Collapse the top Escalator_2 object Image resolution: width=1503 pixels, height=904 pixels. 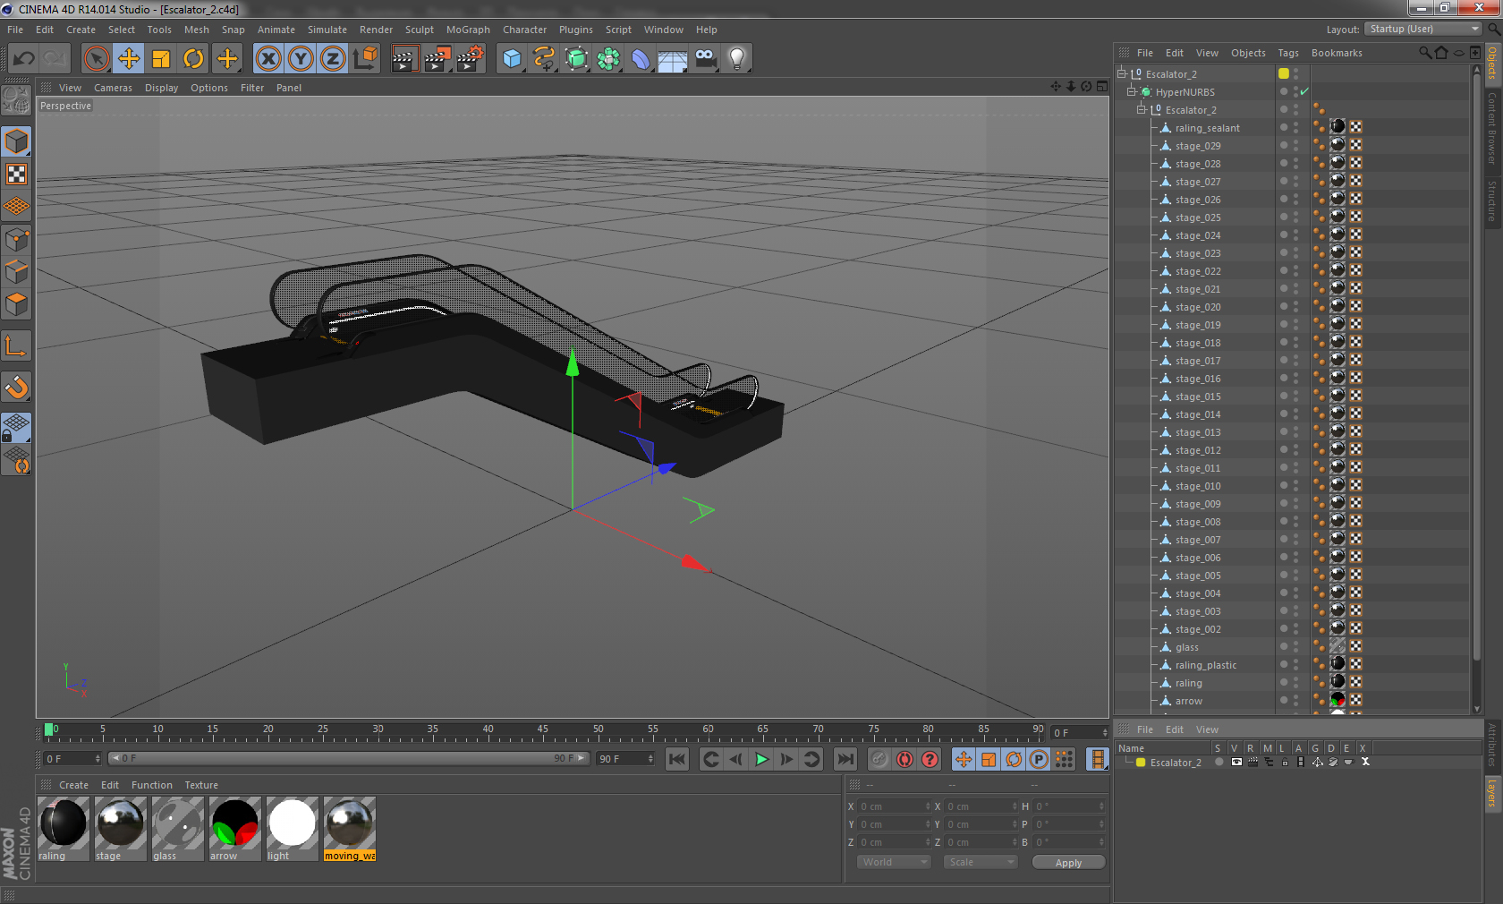pyautogui.click(x=1122, y=73)
